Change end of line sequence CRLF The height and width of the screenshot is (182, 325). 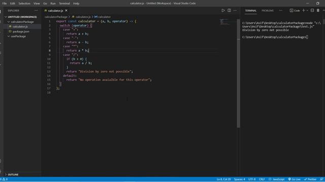click(x=262, y=179)
